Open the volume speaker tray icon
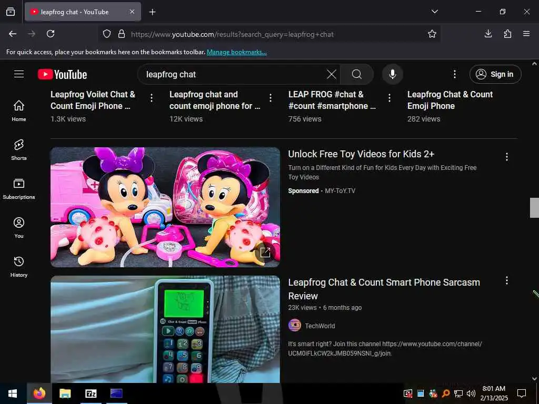Screen dimensions: 539x404 [x=471, y=393]
